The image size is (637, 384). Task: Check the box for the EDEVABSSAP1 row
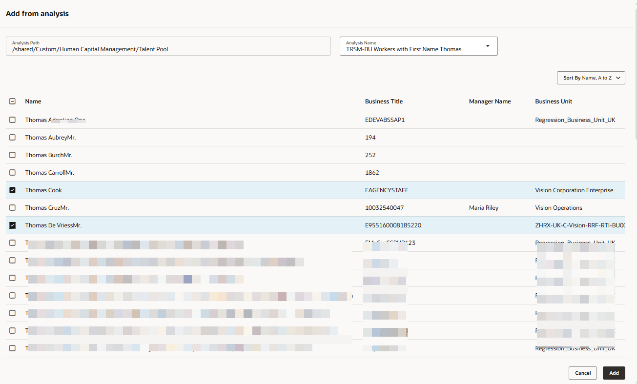click(13, 120)
